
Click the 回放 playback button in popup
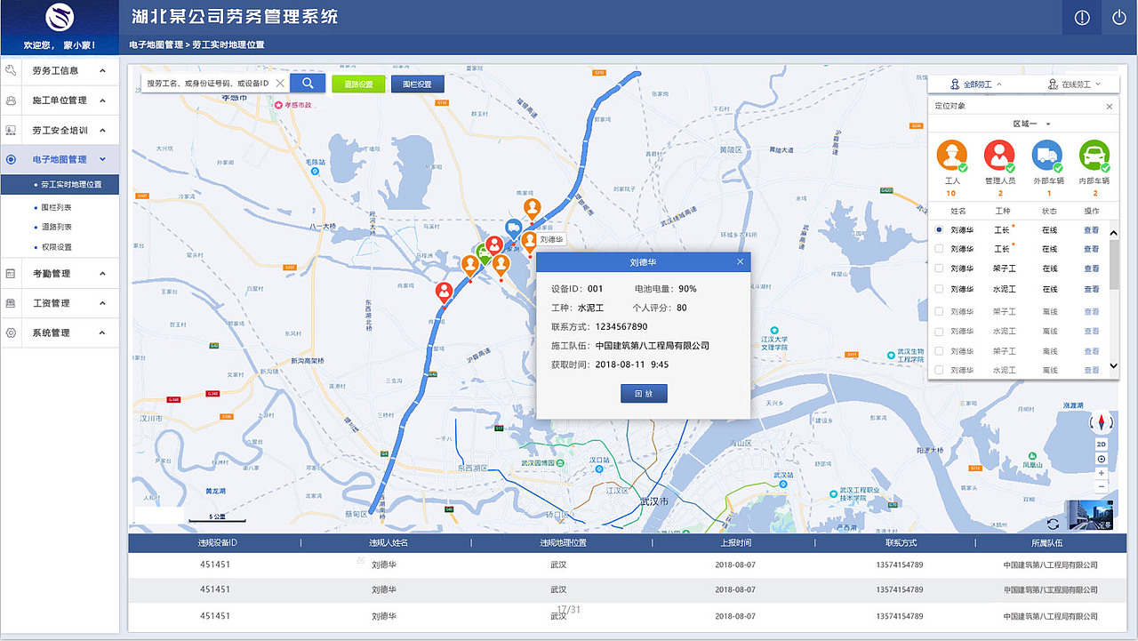coord(644,394)
